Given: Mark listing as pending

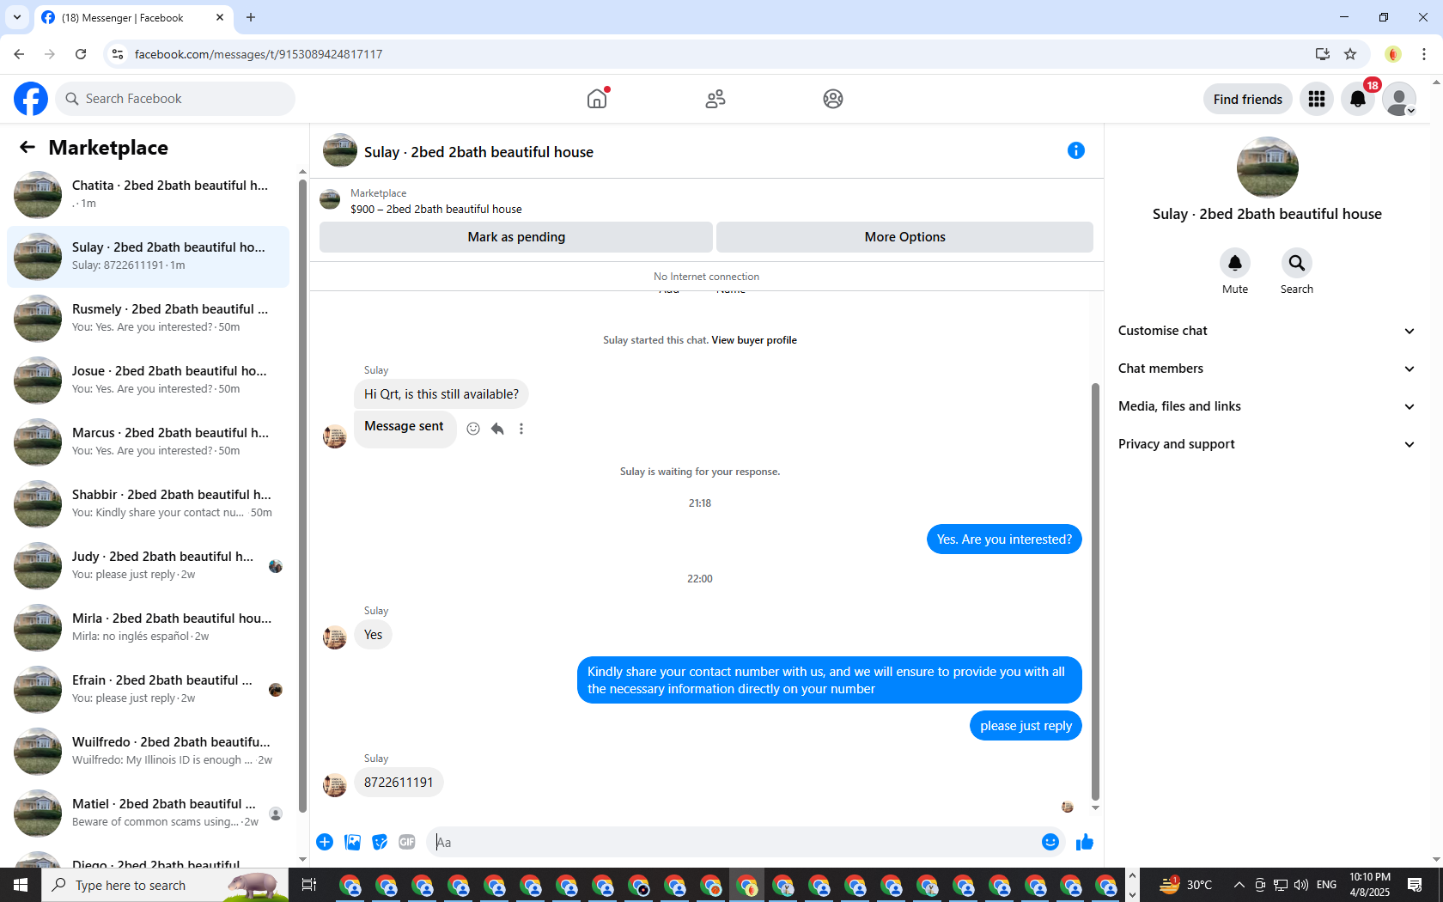Looking at the screenshot, I should coord(516,237).
